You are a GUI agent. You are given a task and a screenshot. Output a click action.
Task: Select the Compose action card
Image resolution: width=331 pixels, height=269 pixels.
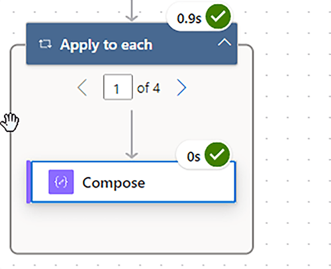coord(131,182)
